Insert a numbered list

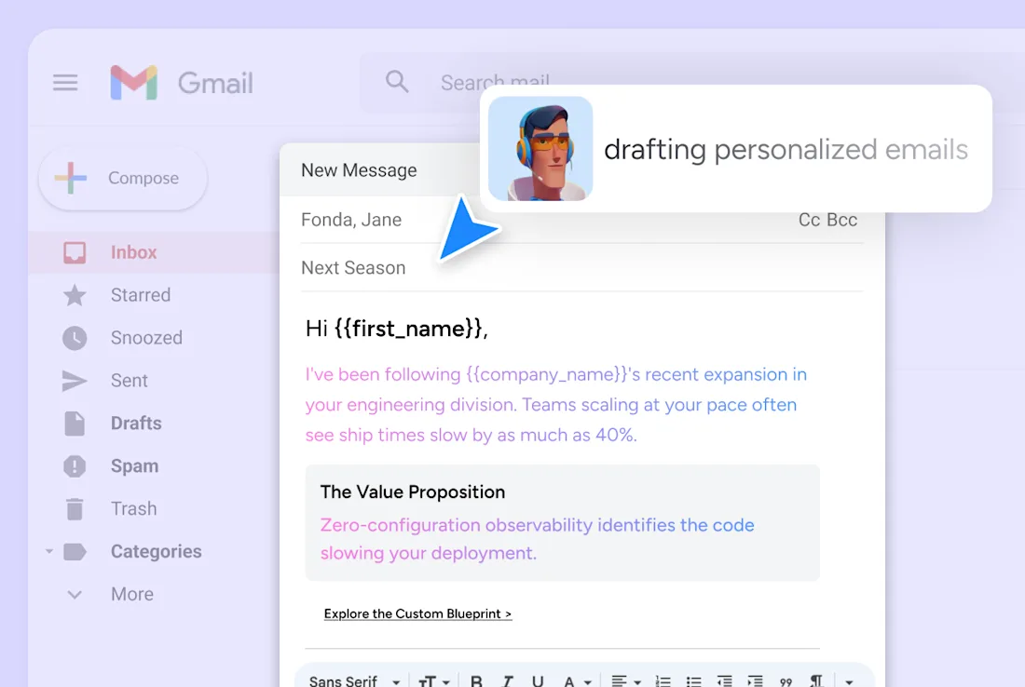tap(663, 681)
